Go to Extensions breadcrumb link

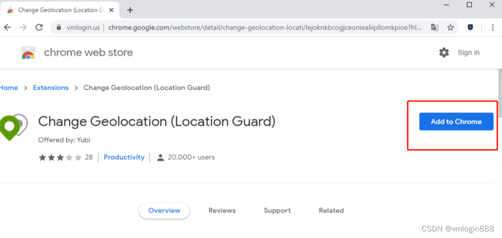click(51, 88)
